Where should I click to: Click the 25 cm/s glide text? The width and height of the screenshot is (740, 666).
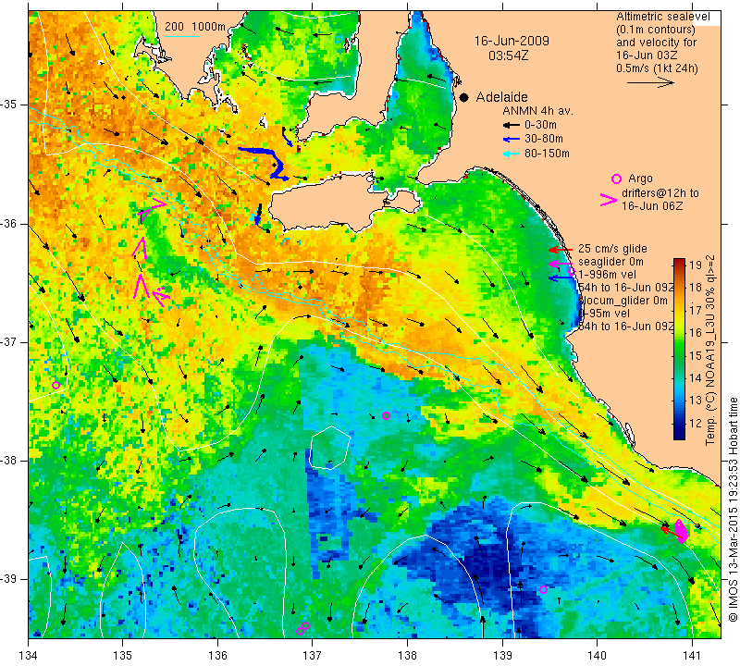point(612,249)
